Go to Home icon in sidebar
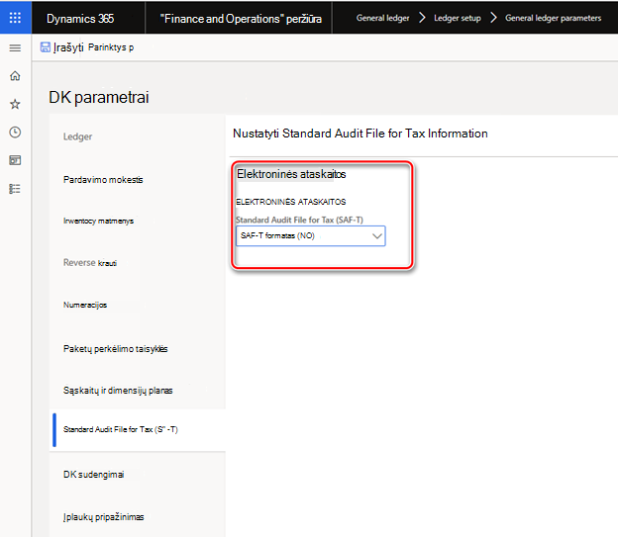The width and height of the screenshot is (618, 537). pos(15,75)
